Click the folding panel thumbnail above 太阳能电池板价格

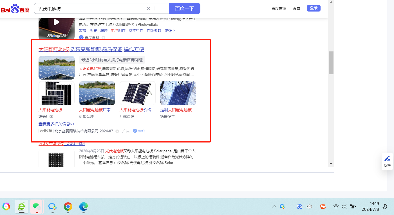coord(138,93)
